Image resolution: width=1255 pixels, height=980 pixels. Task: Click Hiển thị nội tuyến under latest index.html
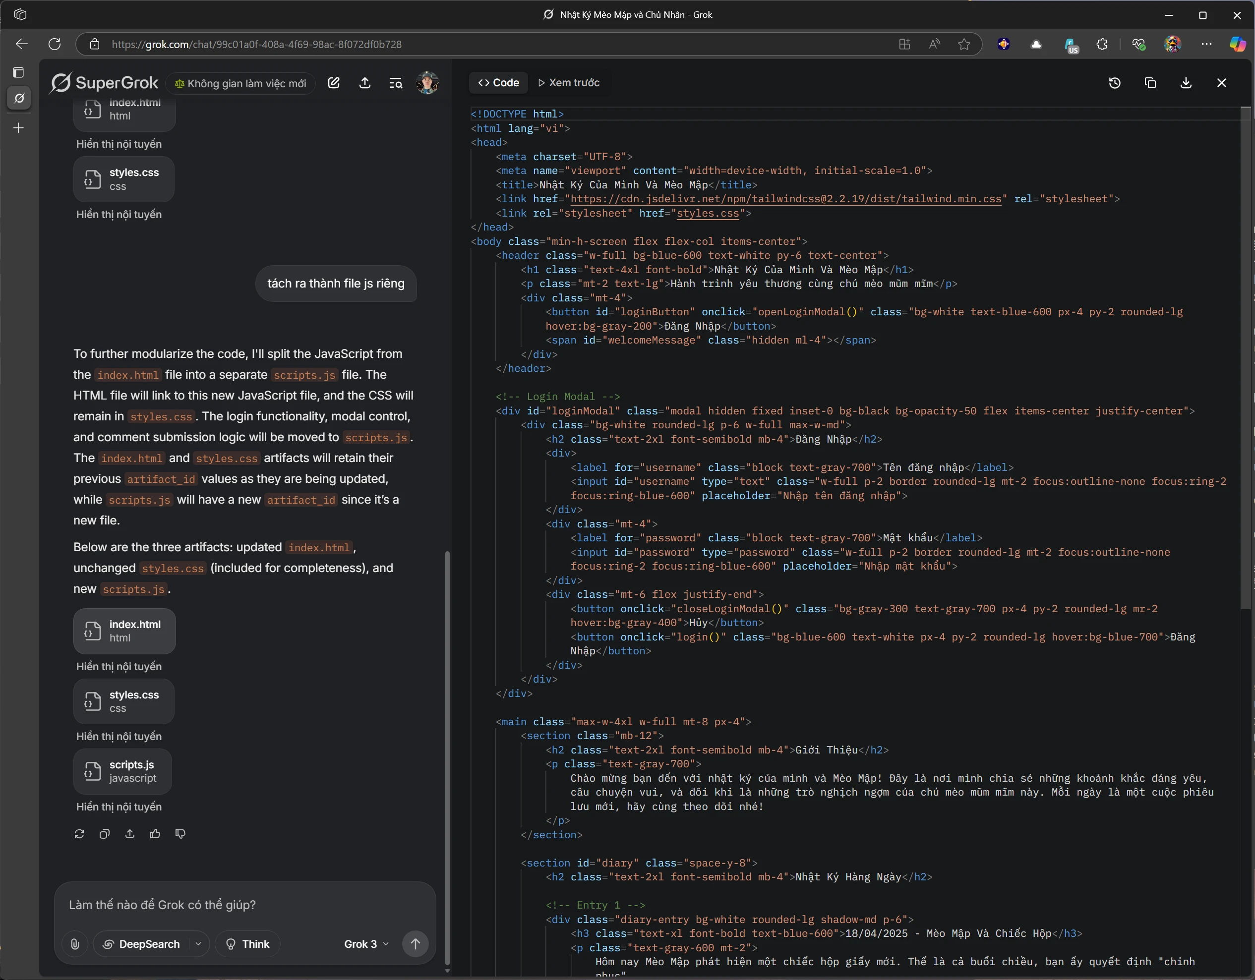tap(119, 666)
